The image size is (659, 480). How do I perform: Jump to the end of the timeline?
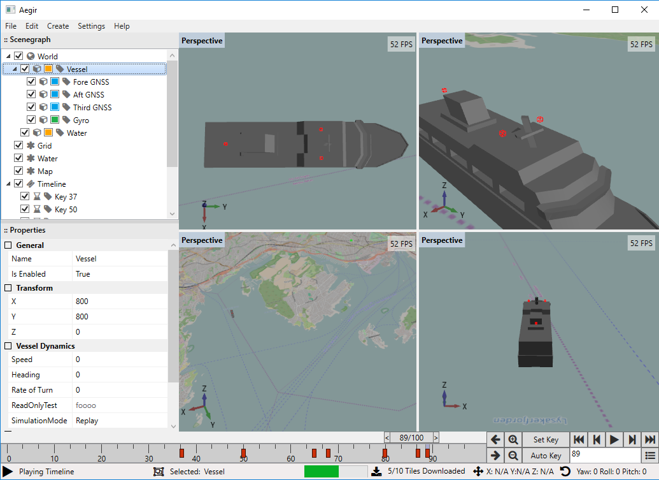point(649,440)
